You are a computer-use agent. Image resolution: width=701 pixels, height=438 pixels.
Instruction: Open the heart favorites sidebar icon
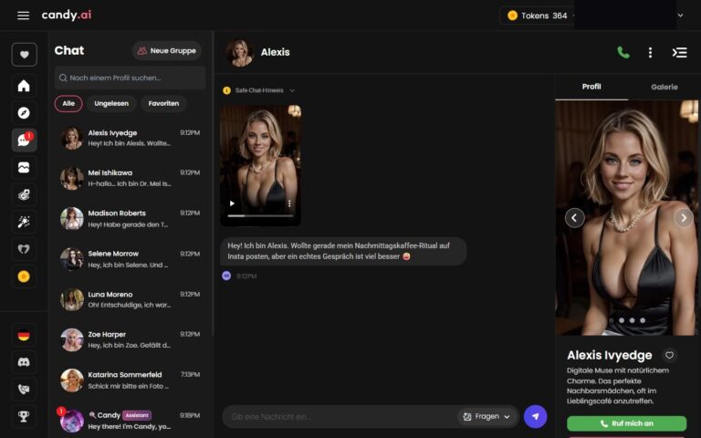tap(24, 55)
